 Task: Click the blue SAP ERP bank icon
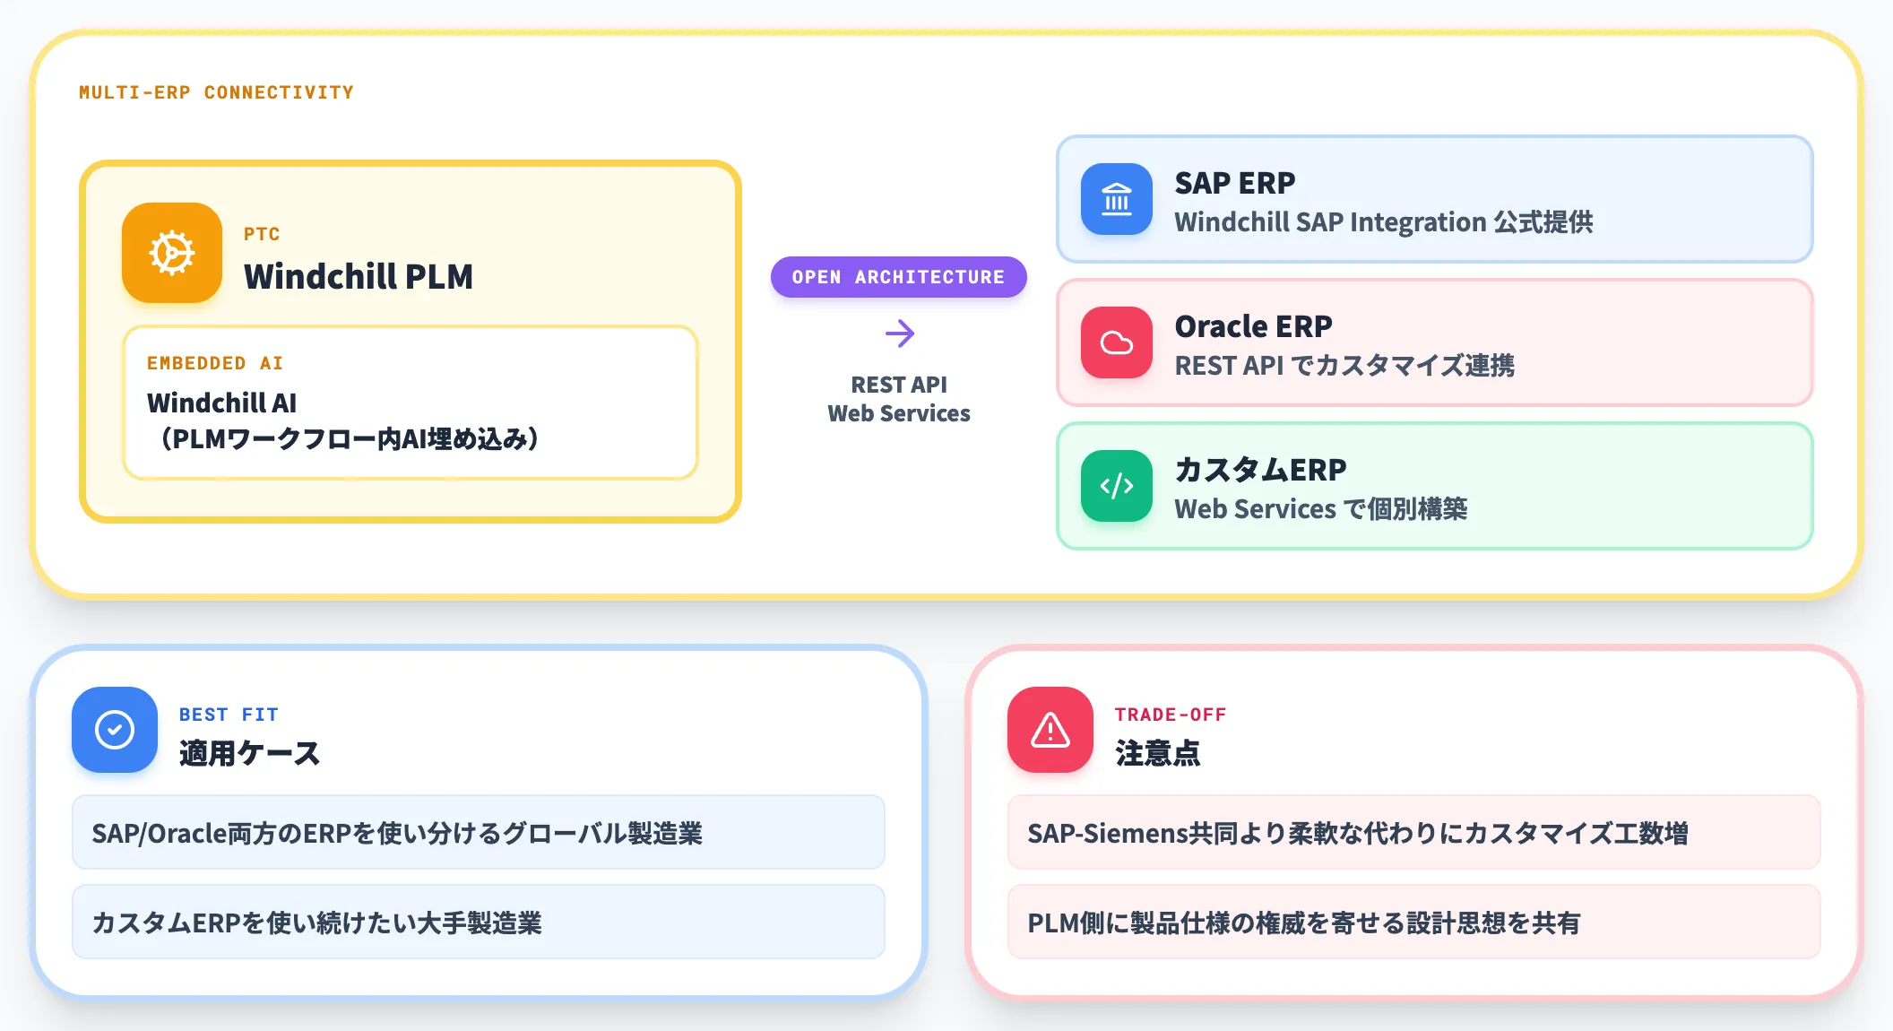coord(1117,199)
